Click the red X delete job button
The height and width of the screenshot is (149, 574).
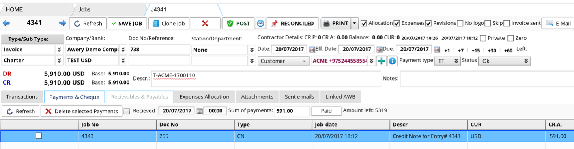(x=205, y=24)
